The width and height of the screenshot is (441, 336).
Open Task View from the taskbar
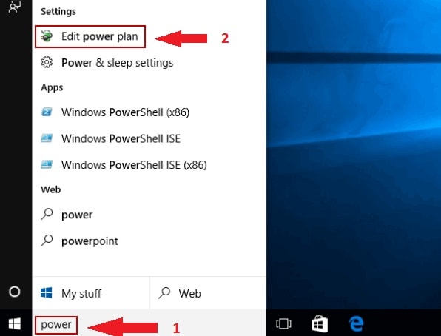coord(283,323)
